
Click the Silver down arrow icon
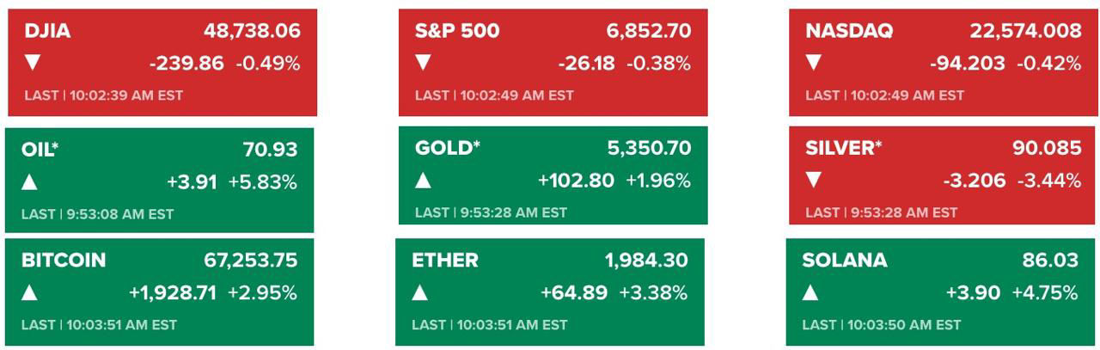point(814,180)
